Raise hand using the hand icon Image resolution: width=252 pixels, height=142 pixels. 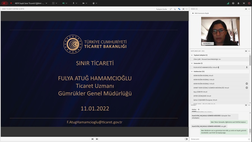click(x=94, y=3)
